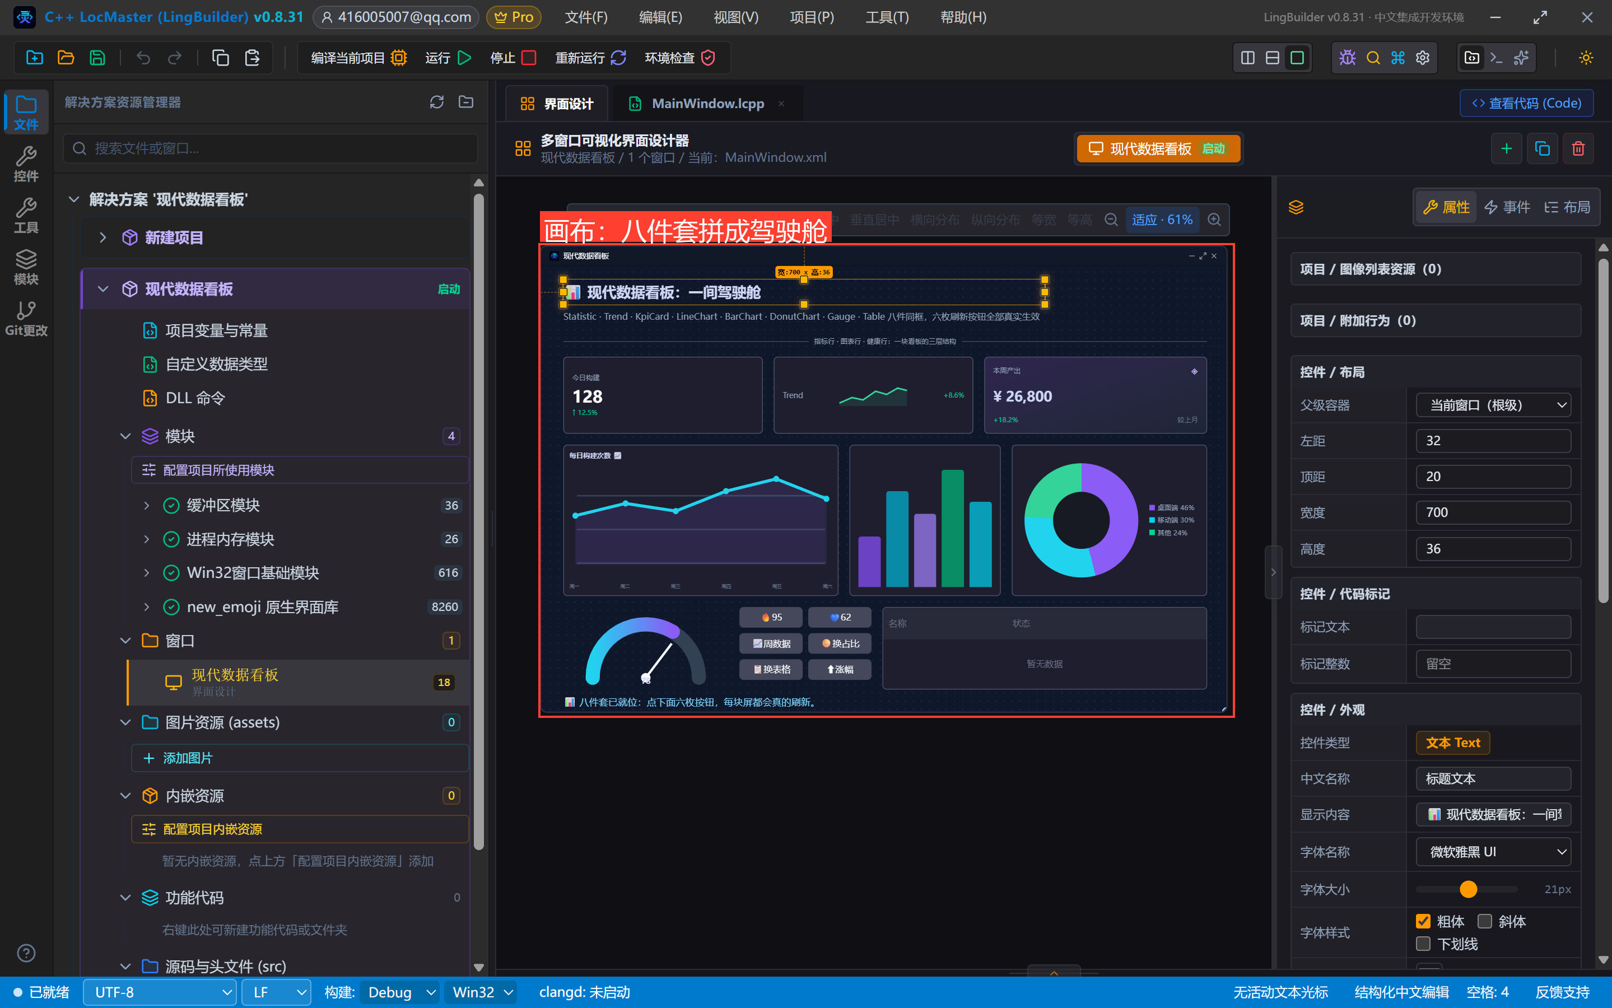Click the 环境检查 button
This screenshot has width=1612, height=1008.
point(680,58)
